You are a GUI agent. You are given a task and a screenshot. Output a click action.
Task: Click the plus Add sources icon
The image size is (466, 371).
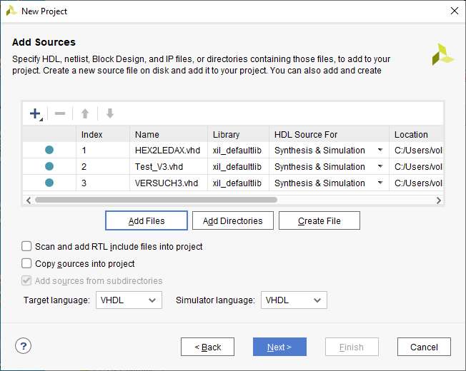point(35,114)
